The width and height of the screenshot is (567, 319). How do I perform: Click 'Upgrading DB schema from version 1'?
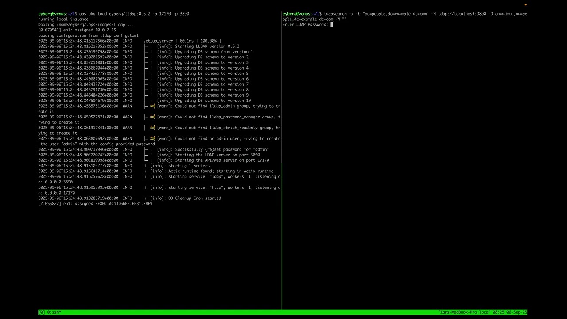pos(214,52)
